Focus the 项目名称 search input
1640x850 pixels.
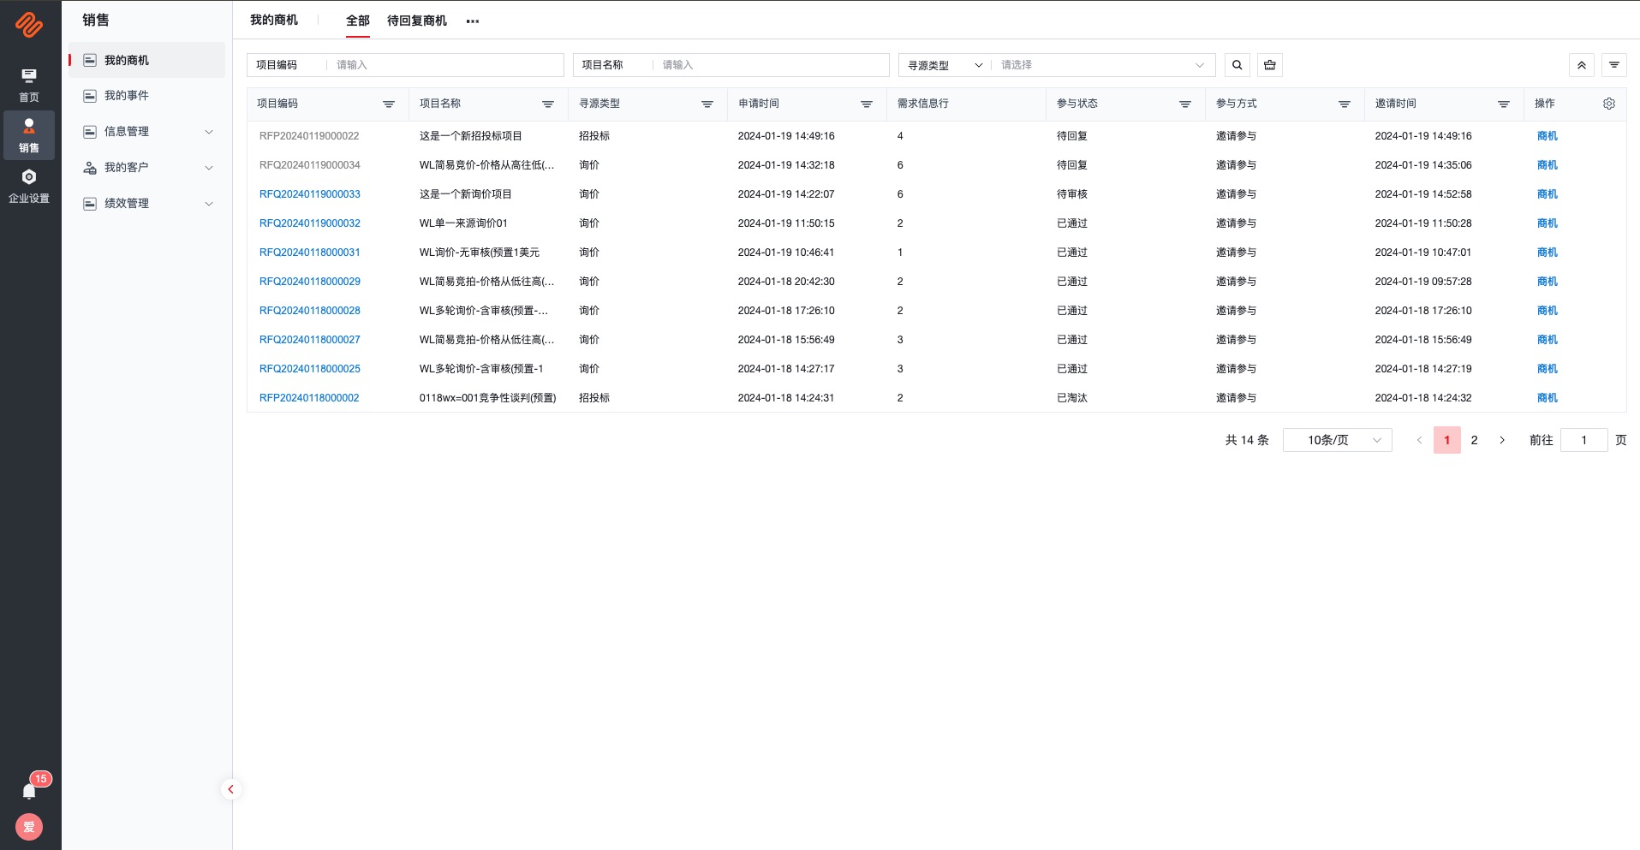coord(772,65)
